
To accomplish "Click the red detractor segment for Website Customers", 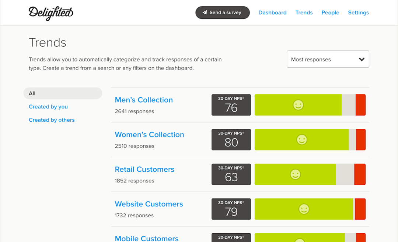I will click(x=360, y=209).
